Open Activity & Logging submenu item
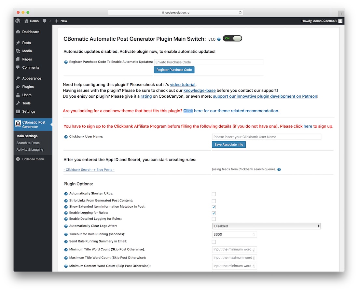The image size is (358, 291). point(30,150)
